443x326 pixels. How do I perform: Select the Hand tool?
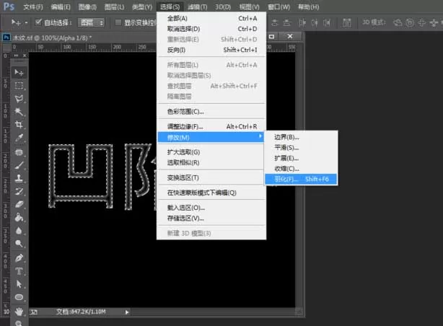click(19, 312)
